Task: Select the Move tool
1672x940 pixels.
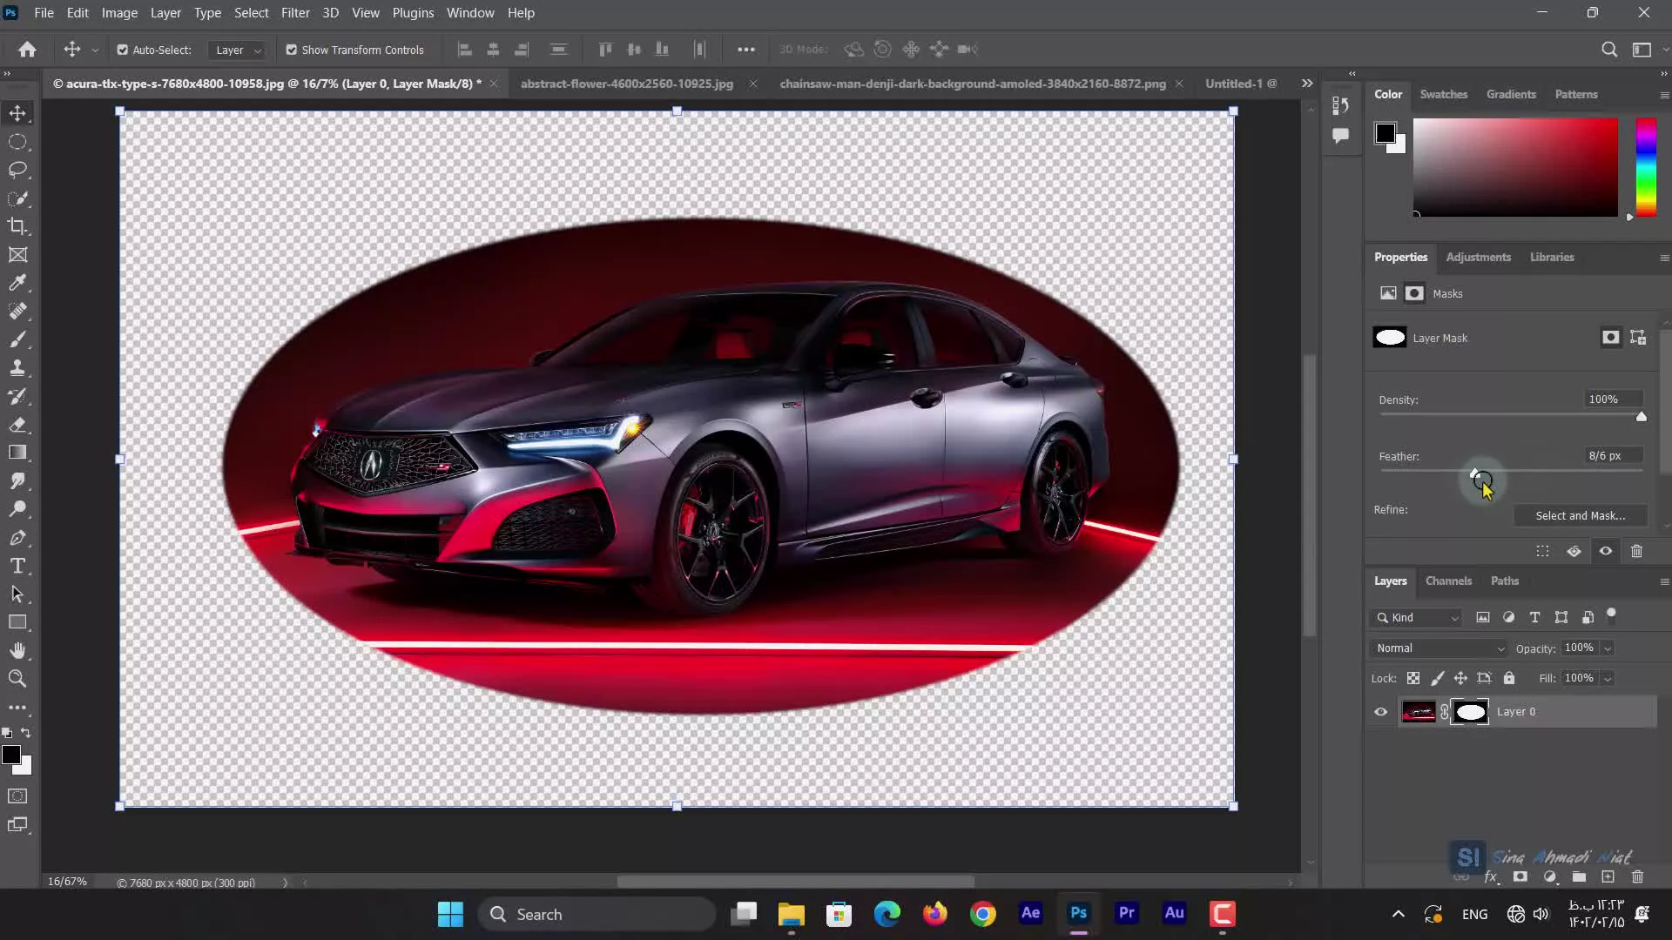Action: (17, 113)
